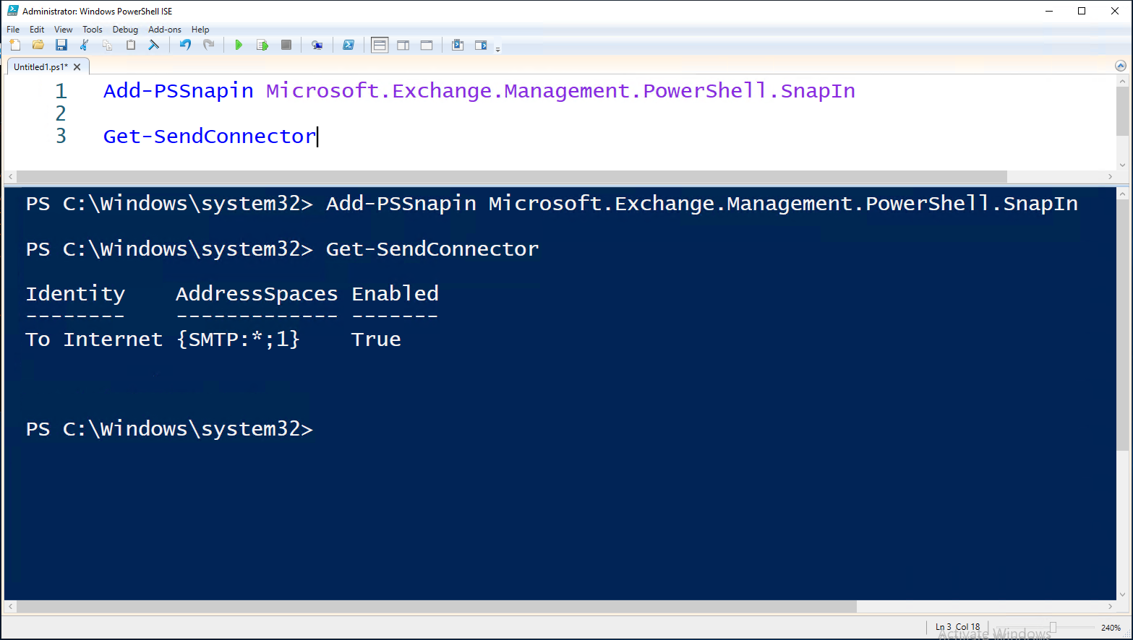The height and width of the screenshot is (640, 1133).
Task: Open the Debug menu
Action: (124, 29)
